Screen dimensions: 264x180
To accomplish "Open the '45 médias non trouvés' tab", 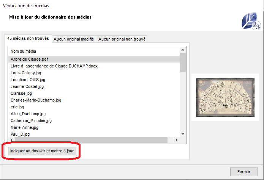I will (28, 39).
